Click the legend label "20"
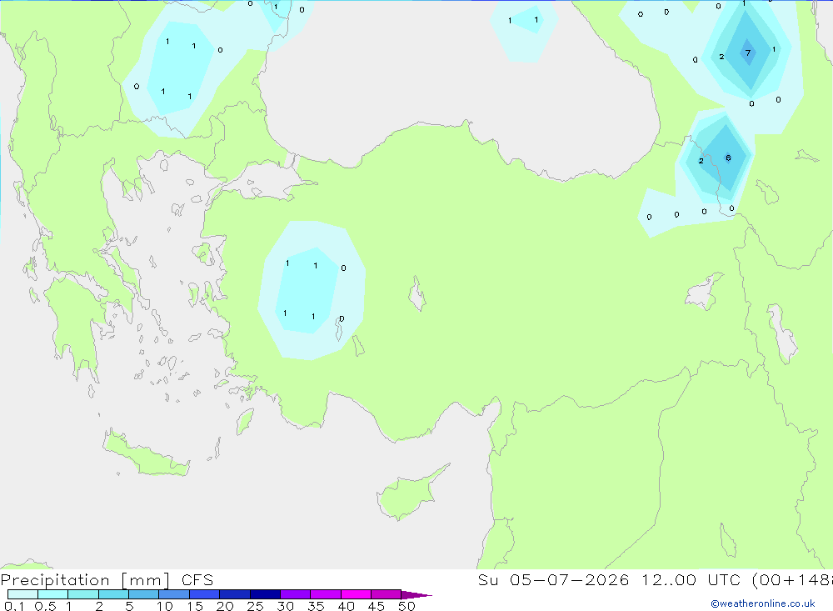 225,606
